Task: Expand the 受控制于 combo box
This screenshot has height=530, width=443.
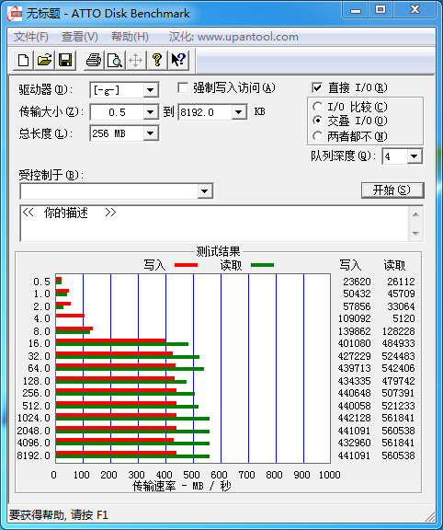Action: [x=204, y=191]
